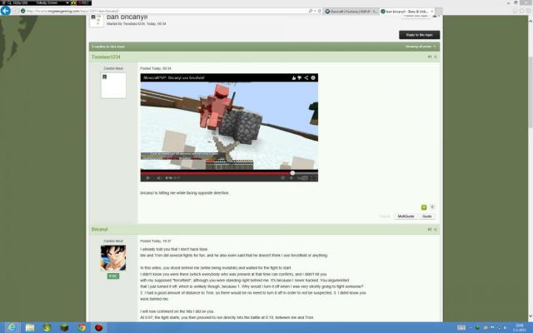Open the video share icon in player header

click(x=306, y=77)
